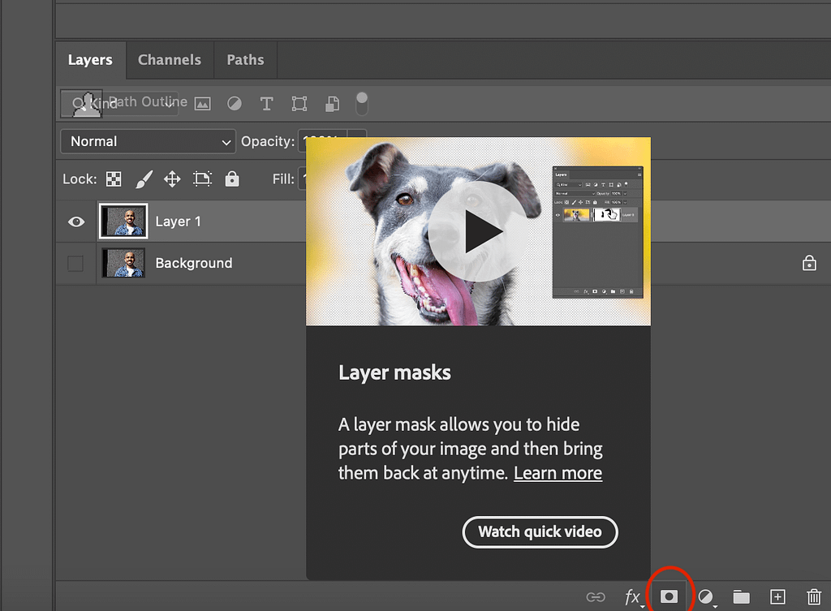831x611 pixels.
Task: Switch to the Channels tab
Action: coord(169,60)
